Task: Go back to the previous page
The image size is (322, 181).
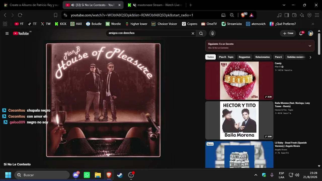Action: pyautogui.click(x=5, y=15)
